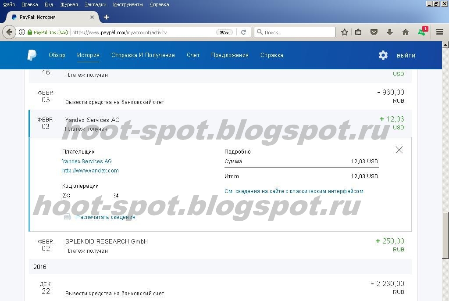Click the - 2 230,00 amount
449x301 pixels.
(x=388, y=283)
